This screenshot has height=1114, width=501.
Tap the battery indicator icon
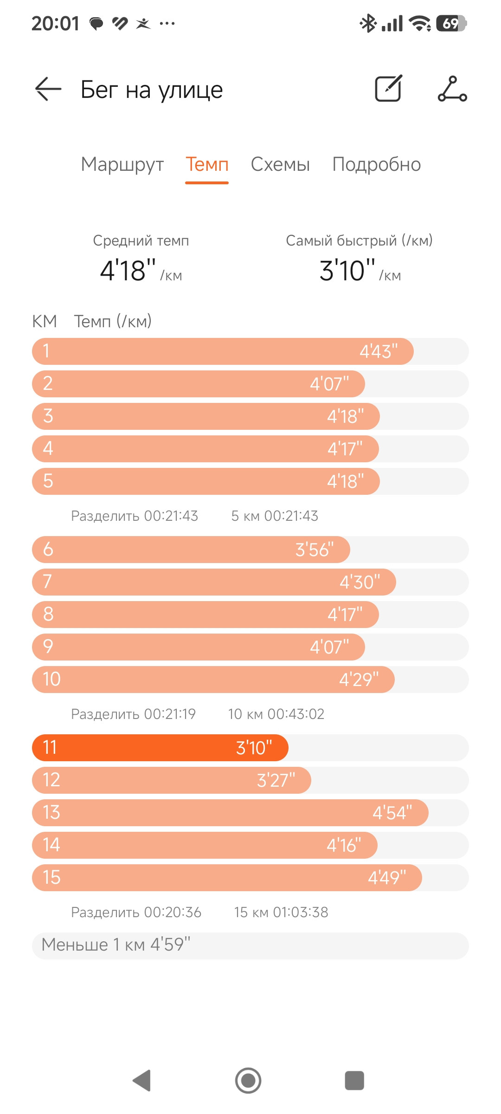click(451, 23)
